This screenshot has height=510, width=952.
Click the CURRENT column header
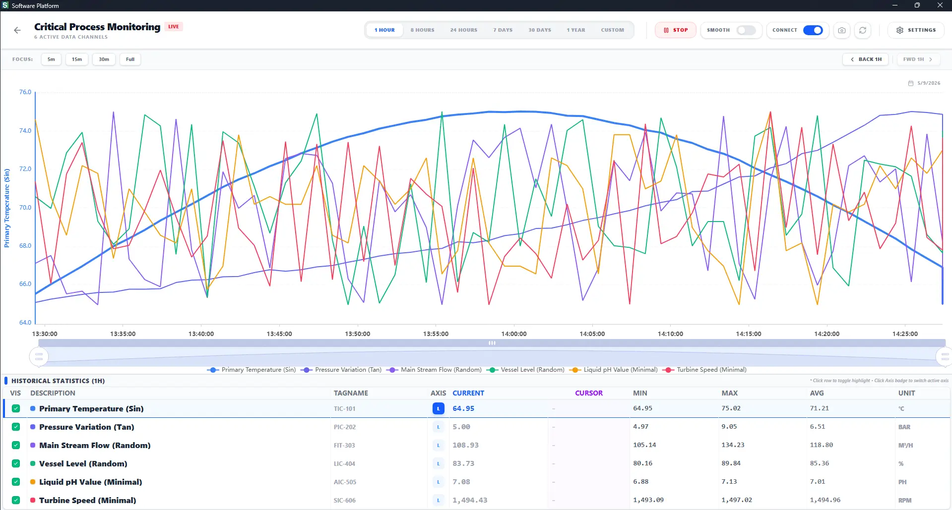468,393
